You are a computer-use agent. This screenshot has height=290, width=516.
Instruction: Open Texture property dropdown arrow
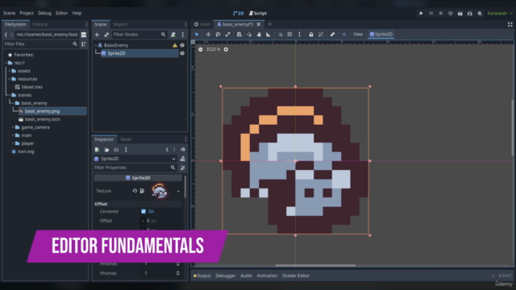pyautogui.click(x=178, y=191)
